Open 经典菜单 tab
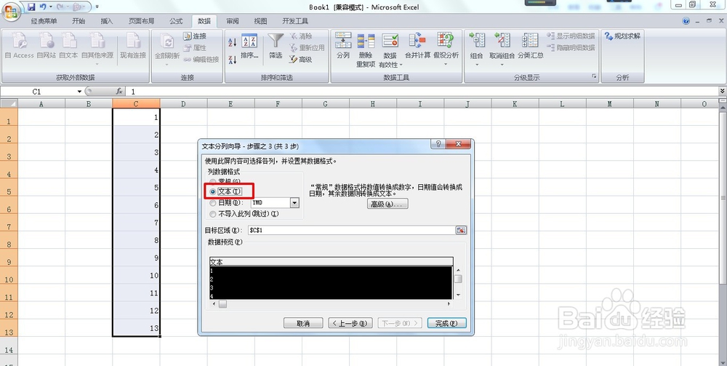The height and width of the screenshot is (366, 727). pyautogui.click(x=44, y=21)
